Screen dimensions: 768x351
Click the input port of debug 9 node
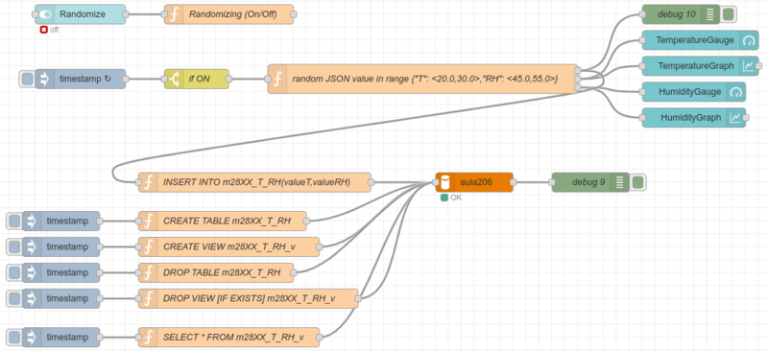552,182
